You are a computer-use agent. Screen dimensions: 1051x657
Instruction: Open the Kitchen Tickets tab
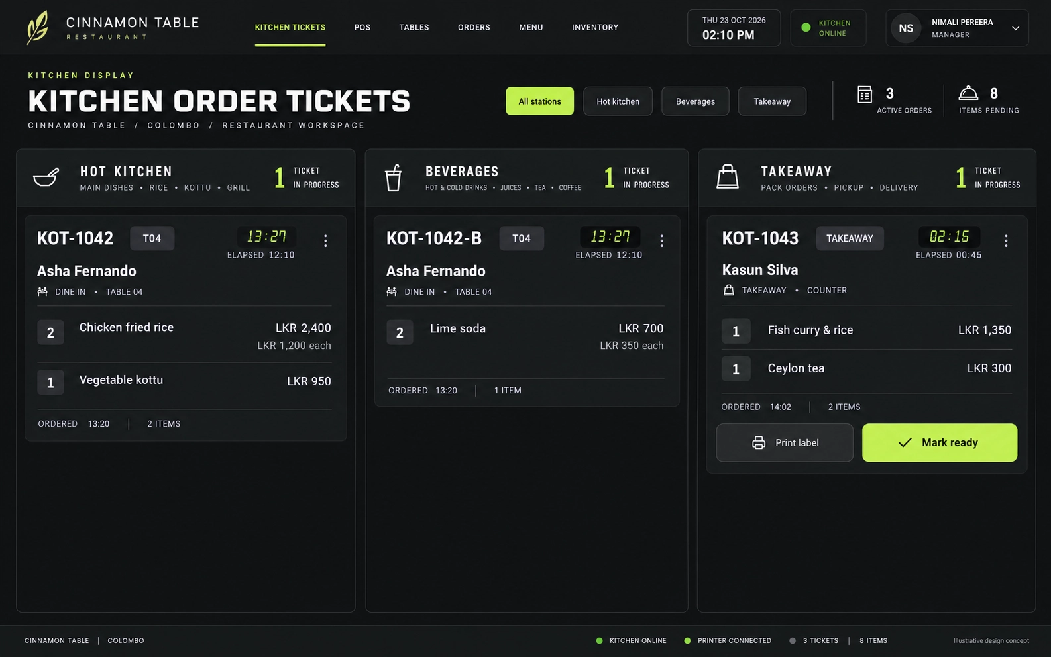[x=290, y=28]
